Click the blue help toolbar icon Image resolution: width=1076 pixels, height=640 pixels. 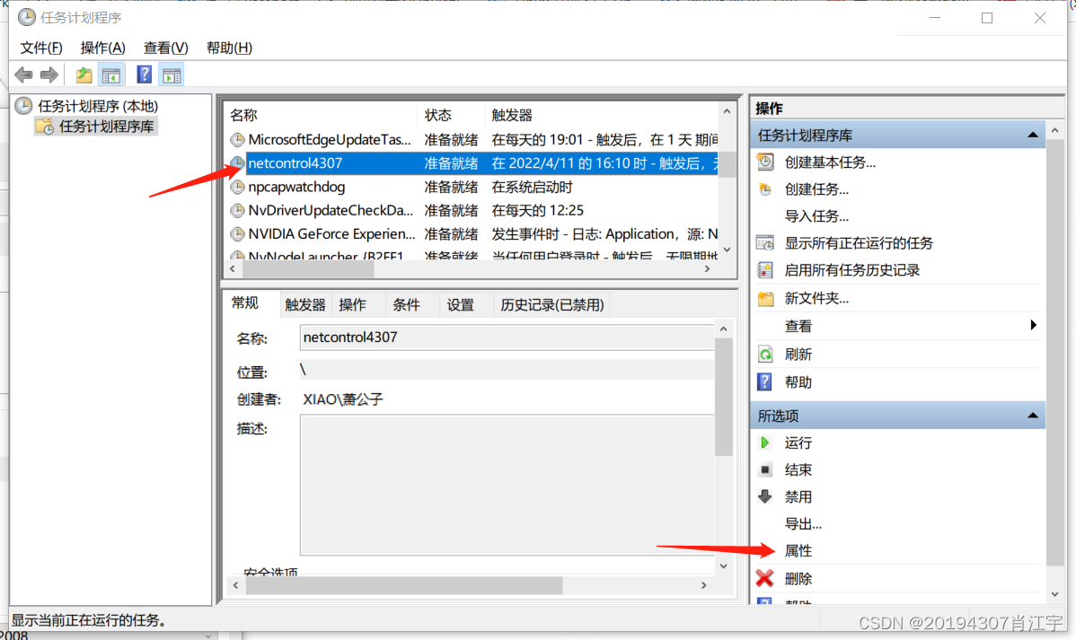click(x=144, y=75)
